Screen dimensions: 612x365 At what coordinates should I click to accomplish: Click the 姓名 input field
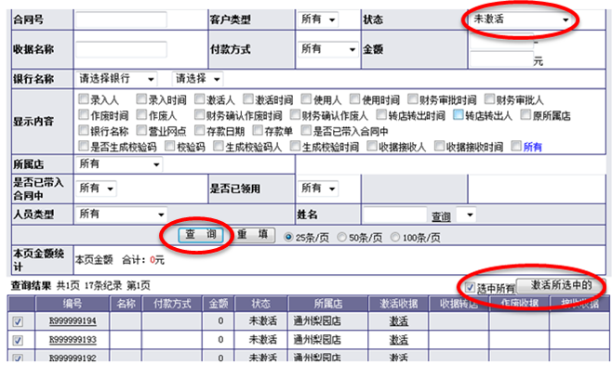395,215
